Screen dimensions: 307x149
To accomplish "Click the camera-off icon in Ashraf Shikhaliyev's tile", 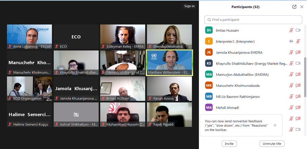I will [76, 114].
